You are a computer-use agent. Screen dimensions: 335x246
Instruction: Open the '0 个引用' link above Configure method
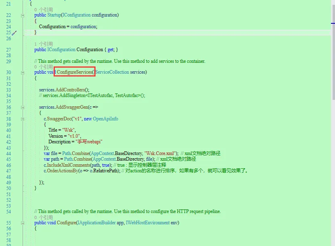(44, 217)
